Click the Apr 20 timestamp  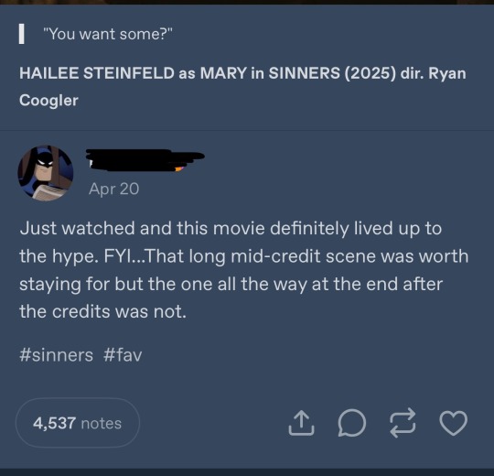tap(113, 189)
